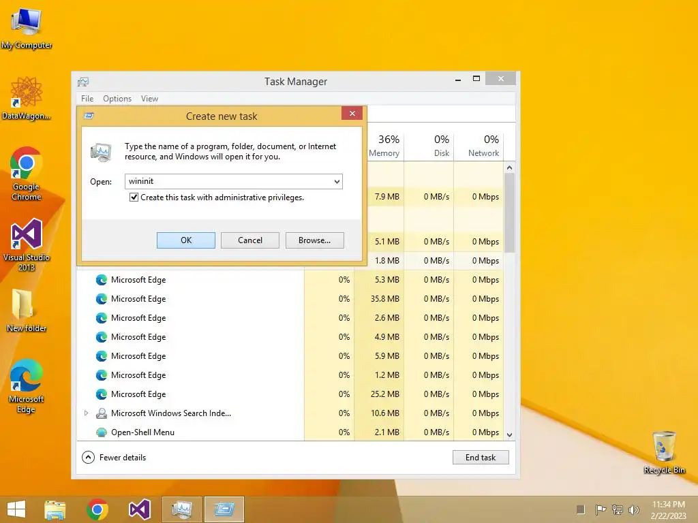Open the View menu in Task Manager
The width and height of the screenshot is (698, 523).
point(149,99)
